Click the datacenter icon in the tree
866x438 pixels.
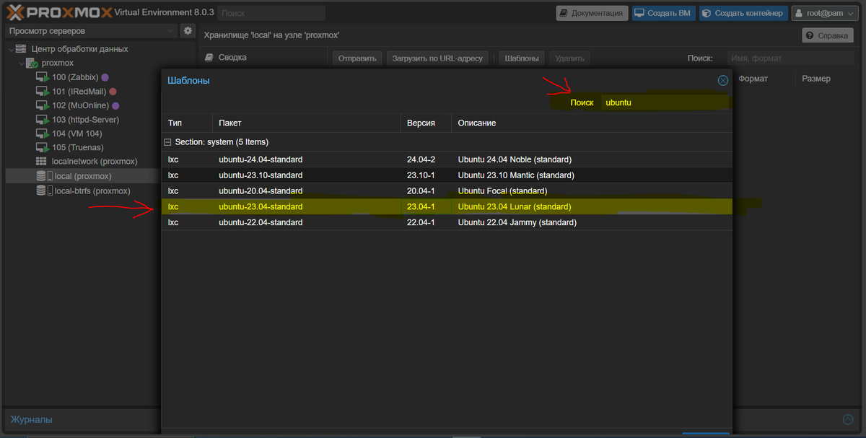click(22, 49)
